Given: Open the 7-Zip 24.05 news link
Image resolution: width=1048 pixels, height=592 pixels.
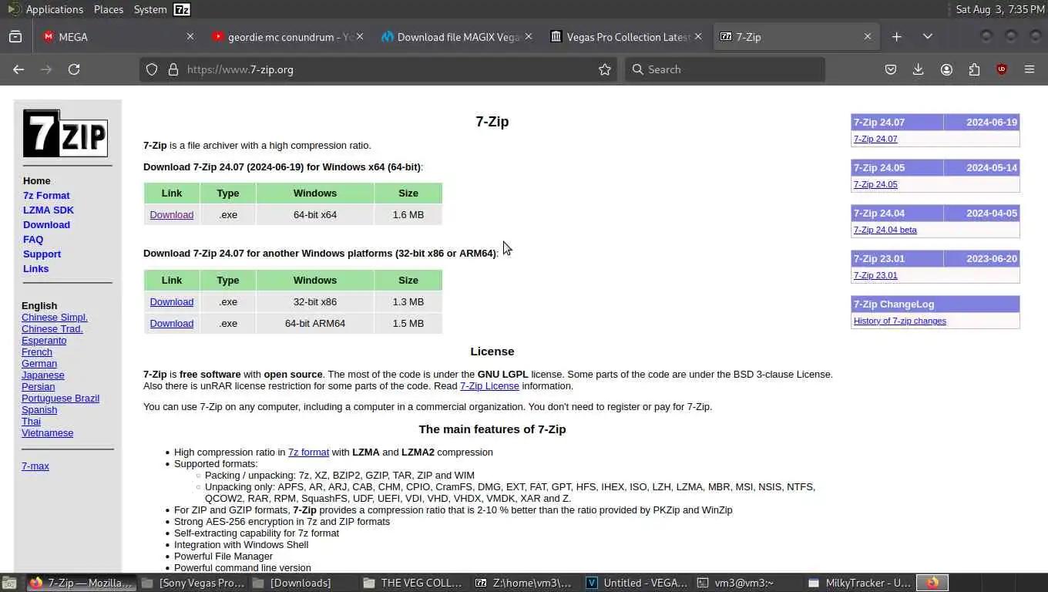Looking at the screenshot, I should [x=875, y=184].
